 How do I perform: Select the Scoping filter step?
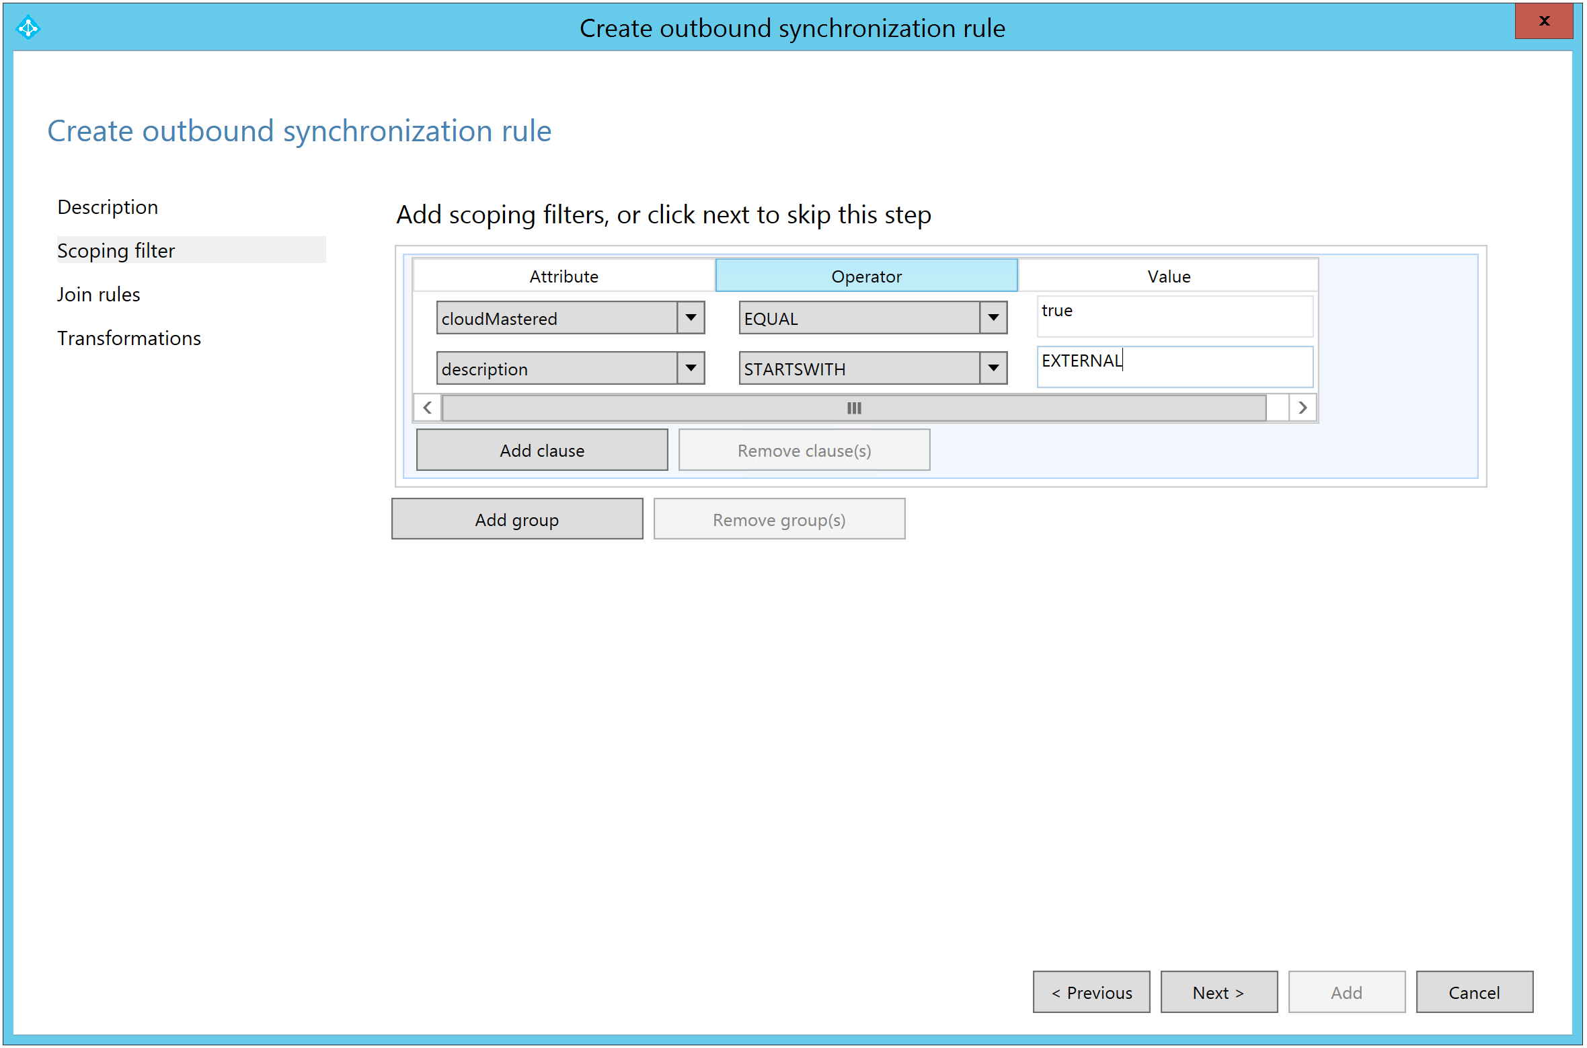click(116, 251)
